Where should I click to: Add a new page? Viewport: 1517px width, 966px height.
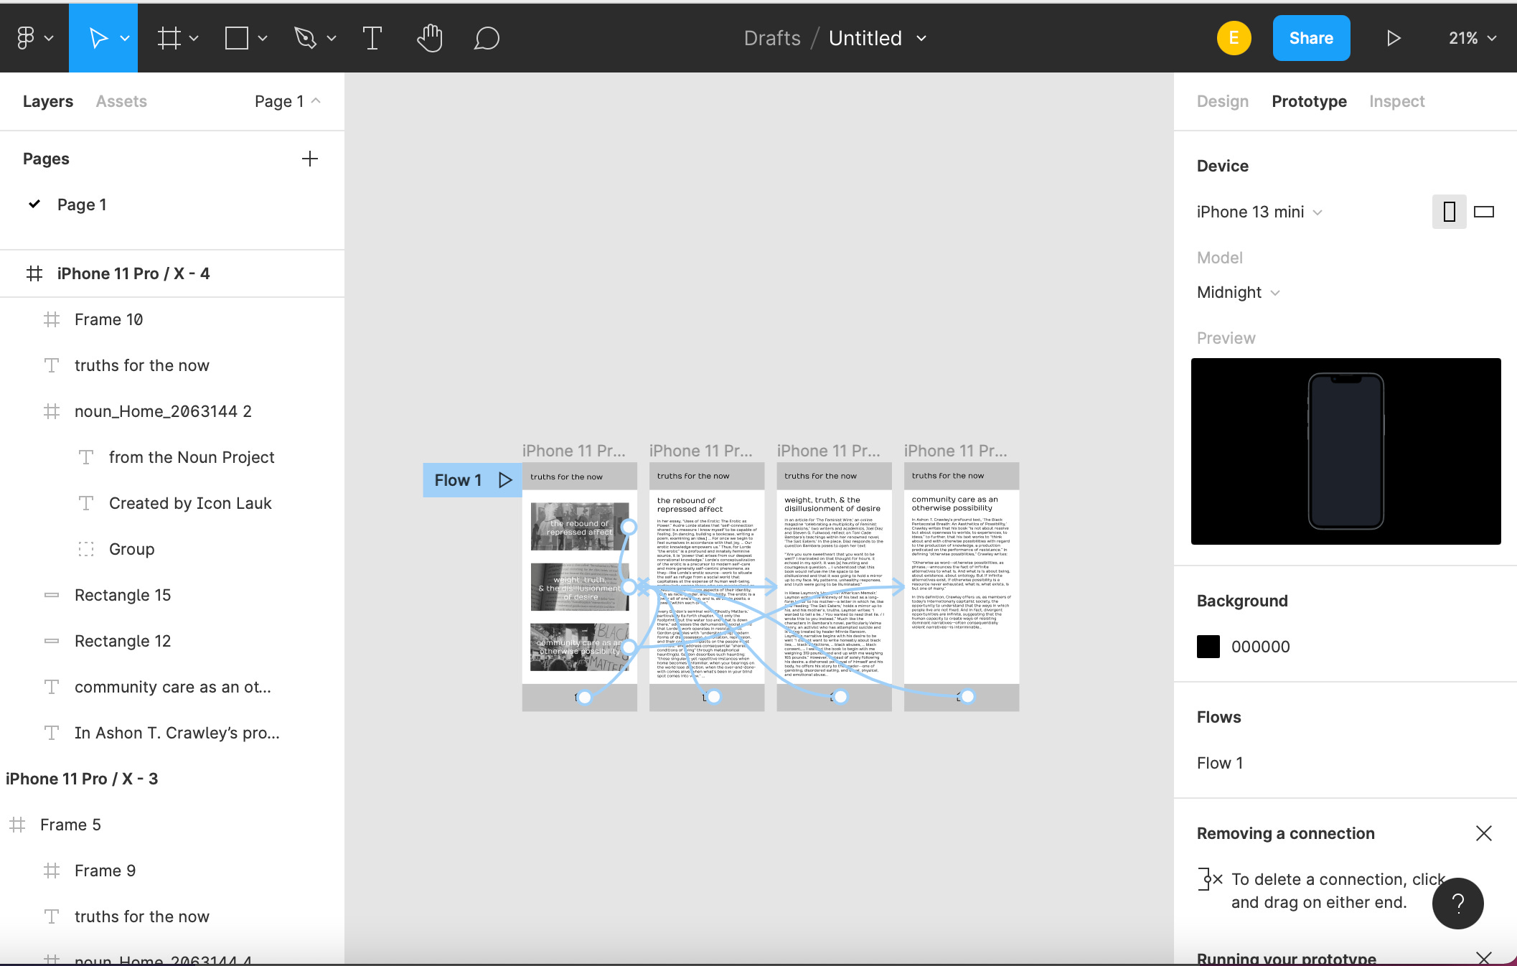[309, 159]
